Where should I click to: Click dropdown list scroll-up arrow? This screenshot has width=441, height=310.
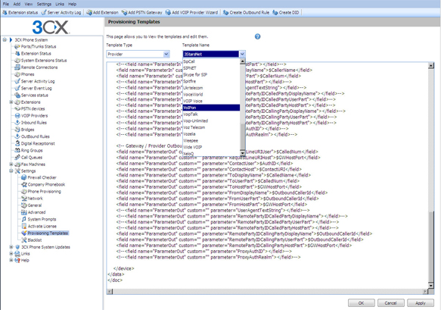pyautogui.click(x=243, y=61)
